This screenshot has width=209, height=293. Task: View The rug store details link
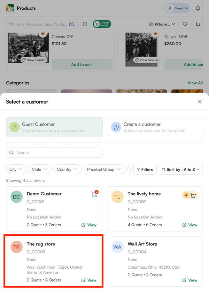coord(89,280)
